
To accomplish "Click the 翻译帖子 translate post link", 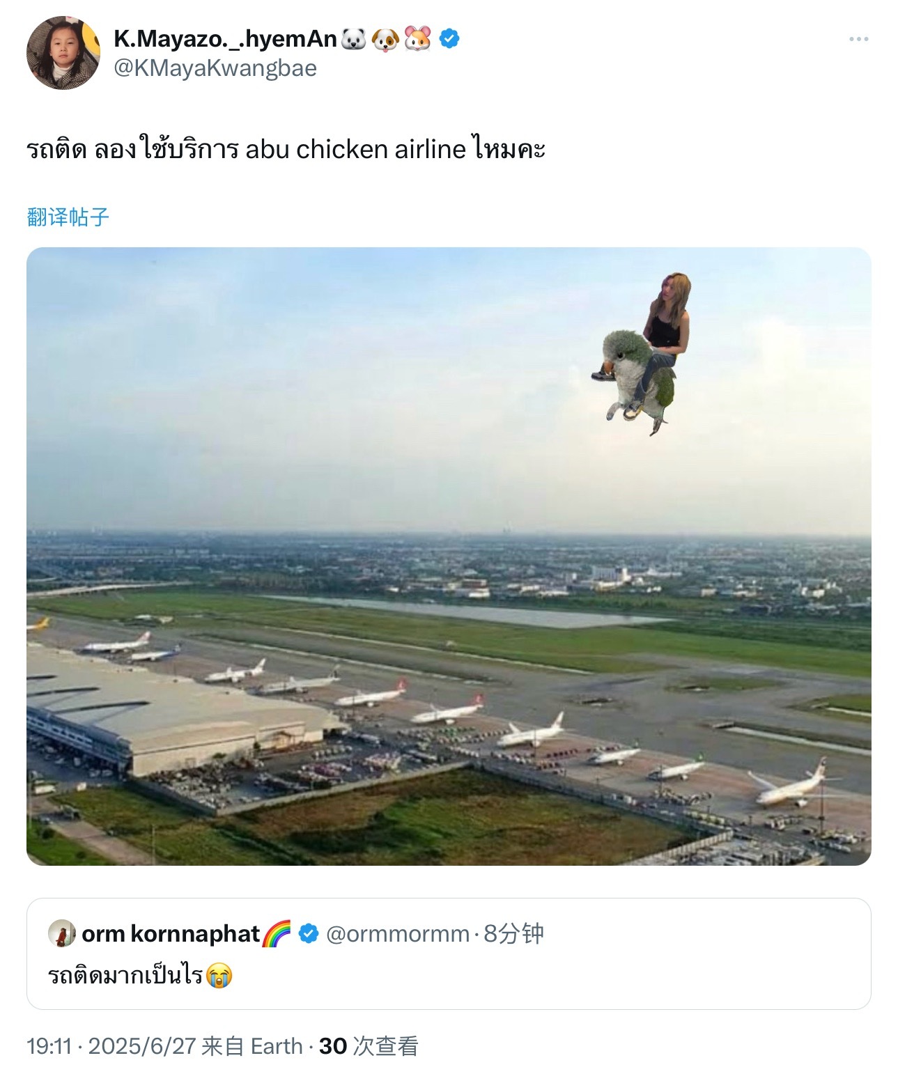I will 68,217.
